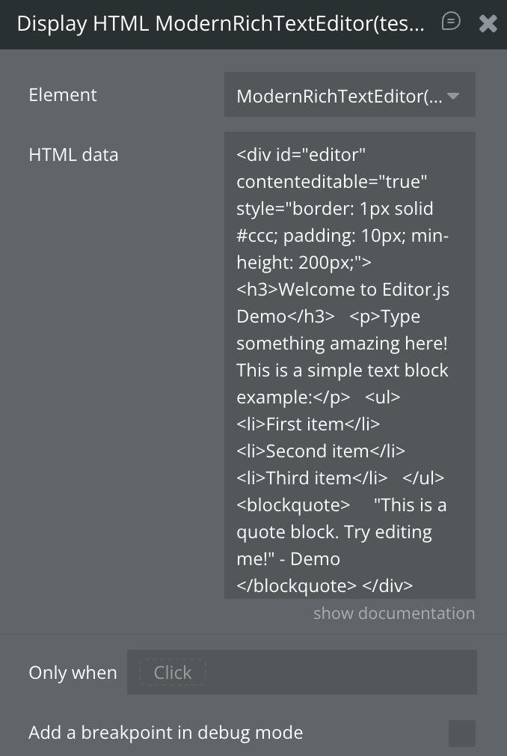Click the Add a breakpoint in debug mode label
The width and height of the screenshot is (507, 756).
point(166,733)
